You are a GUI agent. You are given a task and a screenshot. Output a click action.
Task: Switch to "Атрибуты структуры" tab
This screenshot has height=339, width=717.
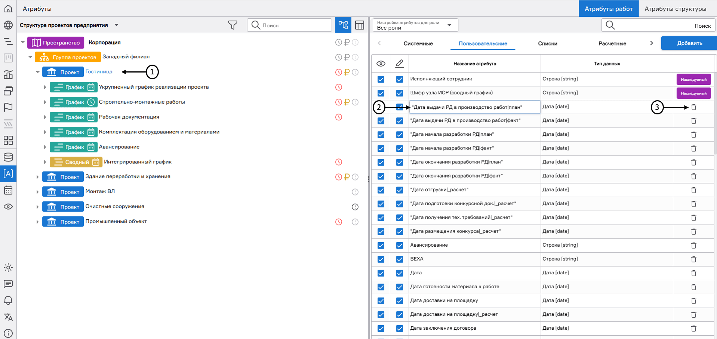[675, 9]
